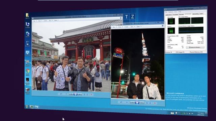Open the View menu in Task Manager
The image size is (216, 121).
coord(175,12)
